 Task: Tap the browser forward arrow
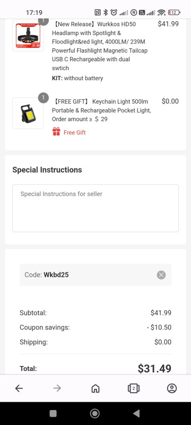pyautogui.click(x=57, y=388)
